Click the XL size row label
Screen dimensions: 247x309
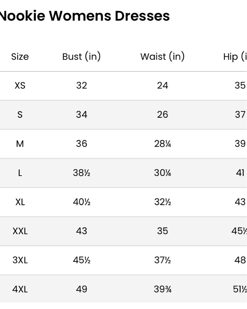[x=20, y=202]
